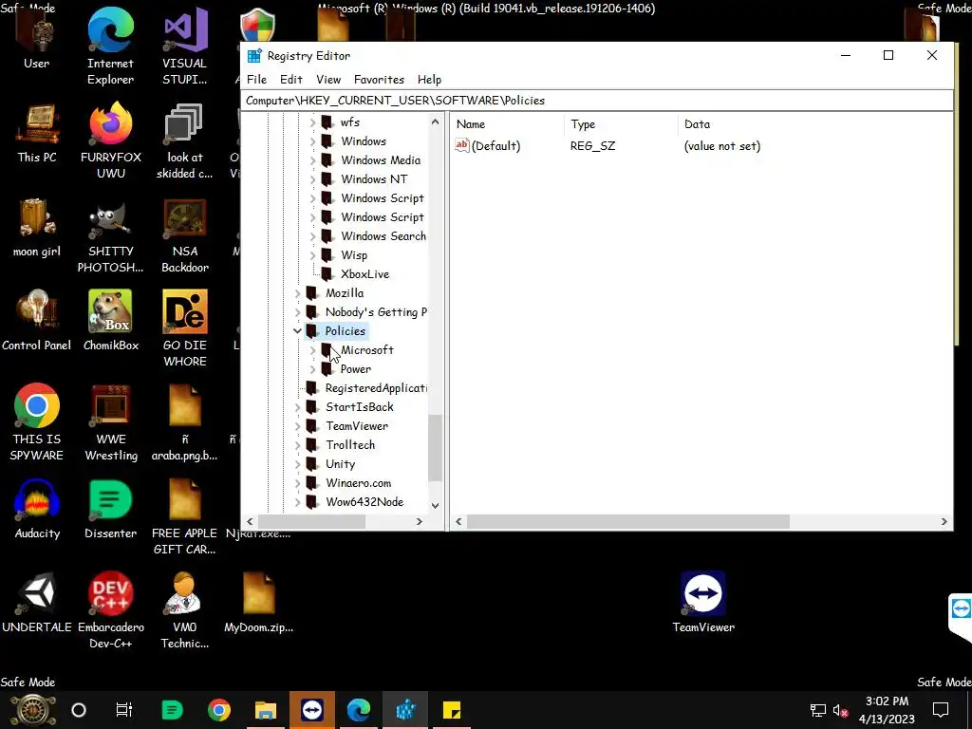Image resolution: width=972 pixels, height=729 pixels.
Task: Click the Registry Editor title bar icon
Action: [x=254, y=56]
